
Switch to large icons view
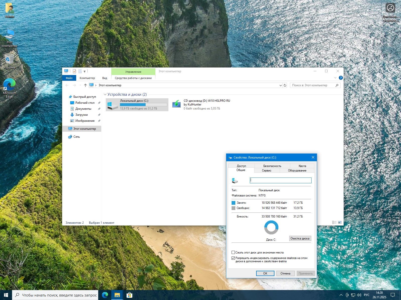point(340,222)
